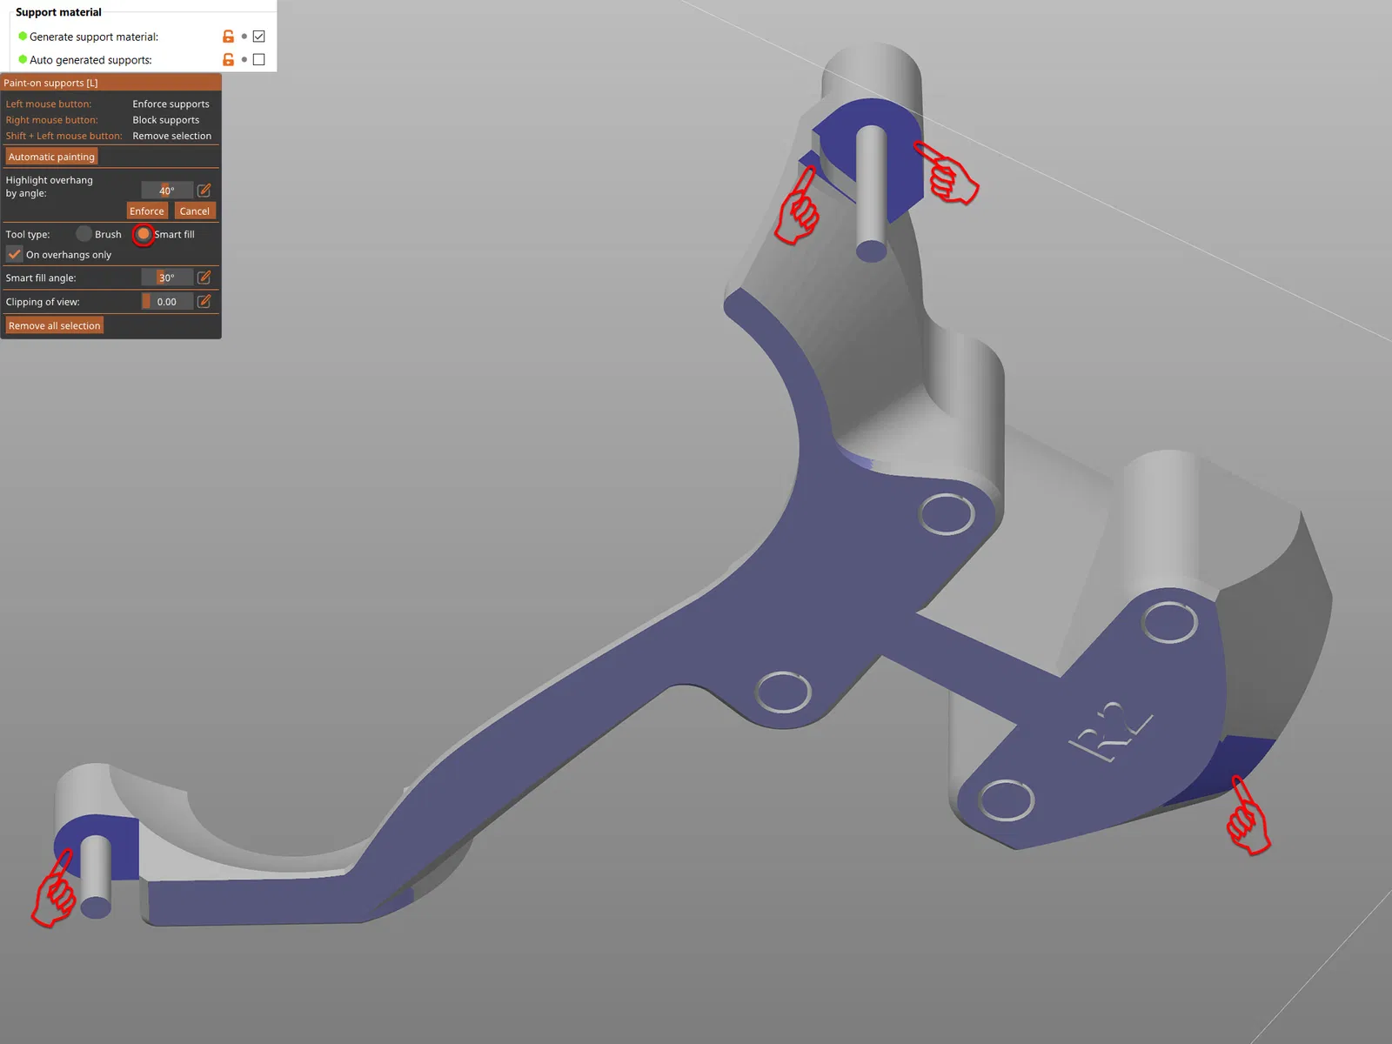This screenshot has width=1392, height=1044.
Task: Click the reset dot beside Generate support material
Action: 244,37
